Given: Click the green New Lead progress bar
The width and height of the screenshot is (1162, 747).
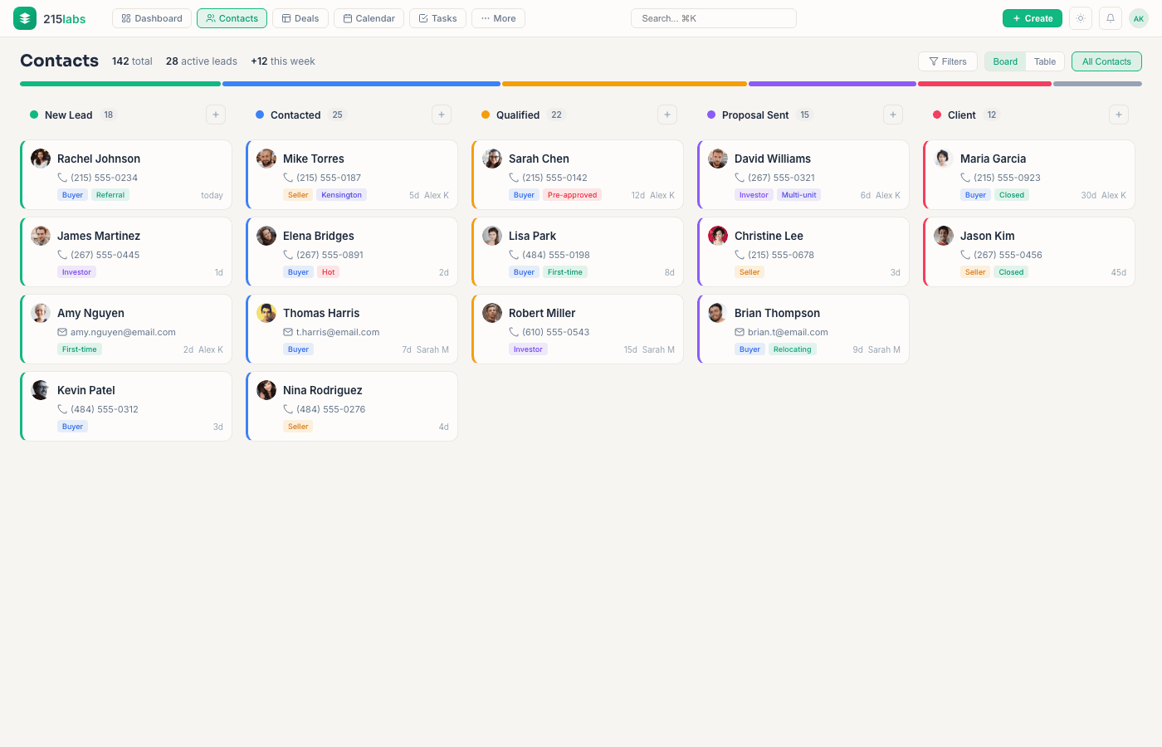Looking at the screenshot, I should pos(120,83).
